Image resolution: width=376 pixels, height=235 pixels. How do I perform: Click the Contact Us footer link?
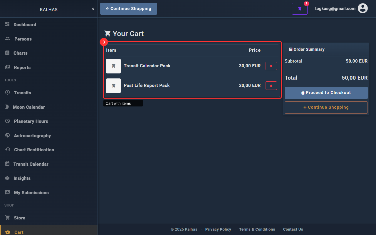[x=293, y=229]
